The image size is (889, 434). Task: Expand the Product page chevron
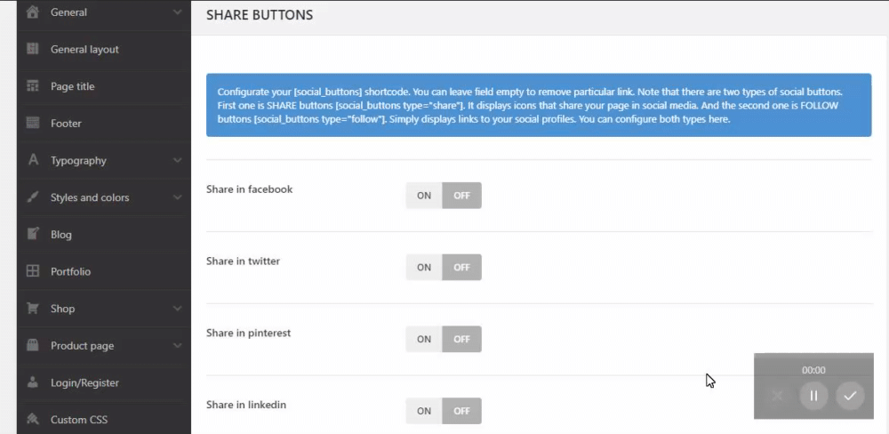(177, 346)
